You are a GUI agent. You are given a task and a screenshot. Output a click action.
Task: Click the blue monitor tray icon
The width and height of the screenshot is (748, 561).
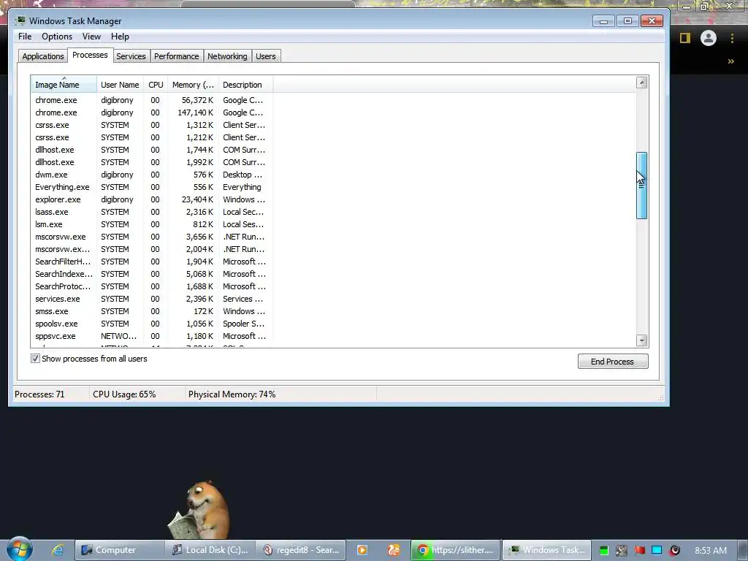tap(657, 551)
